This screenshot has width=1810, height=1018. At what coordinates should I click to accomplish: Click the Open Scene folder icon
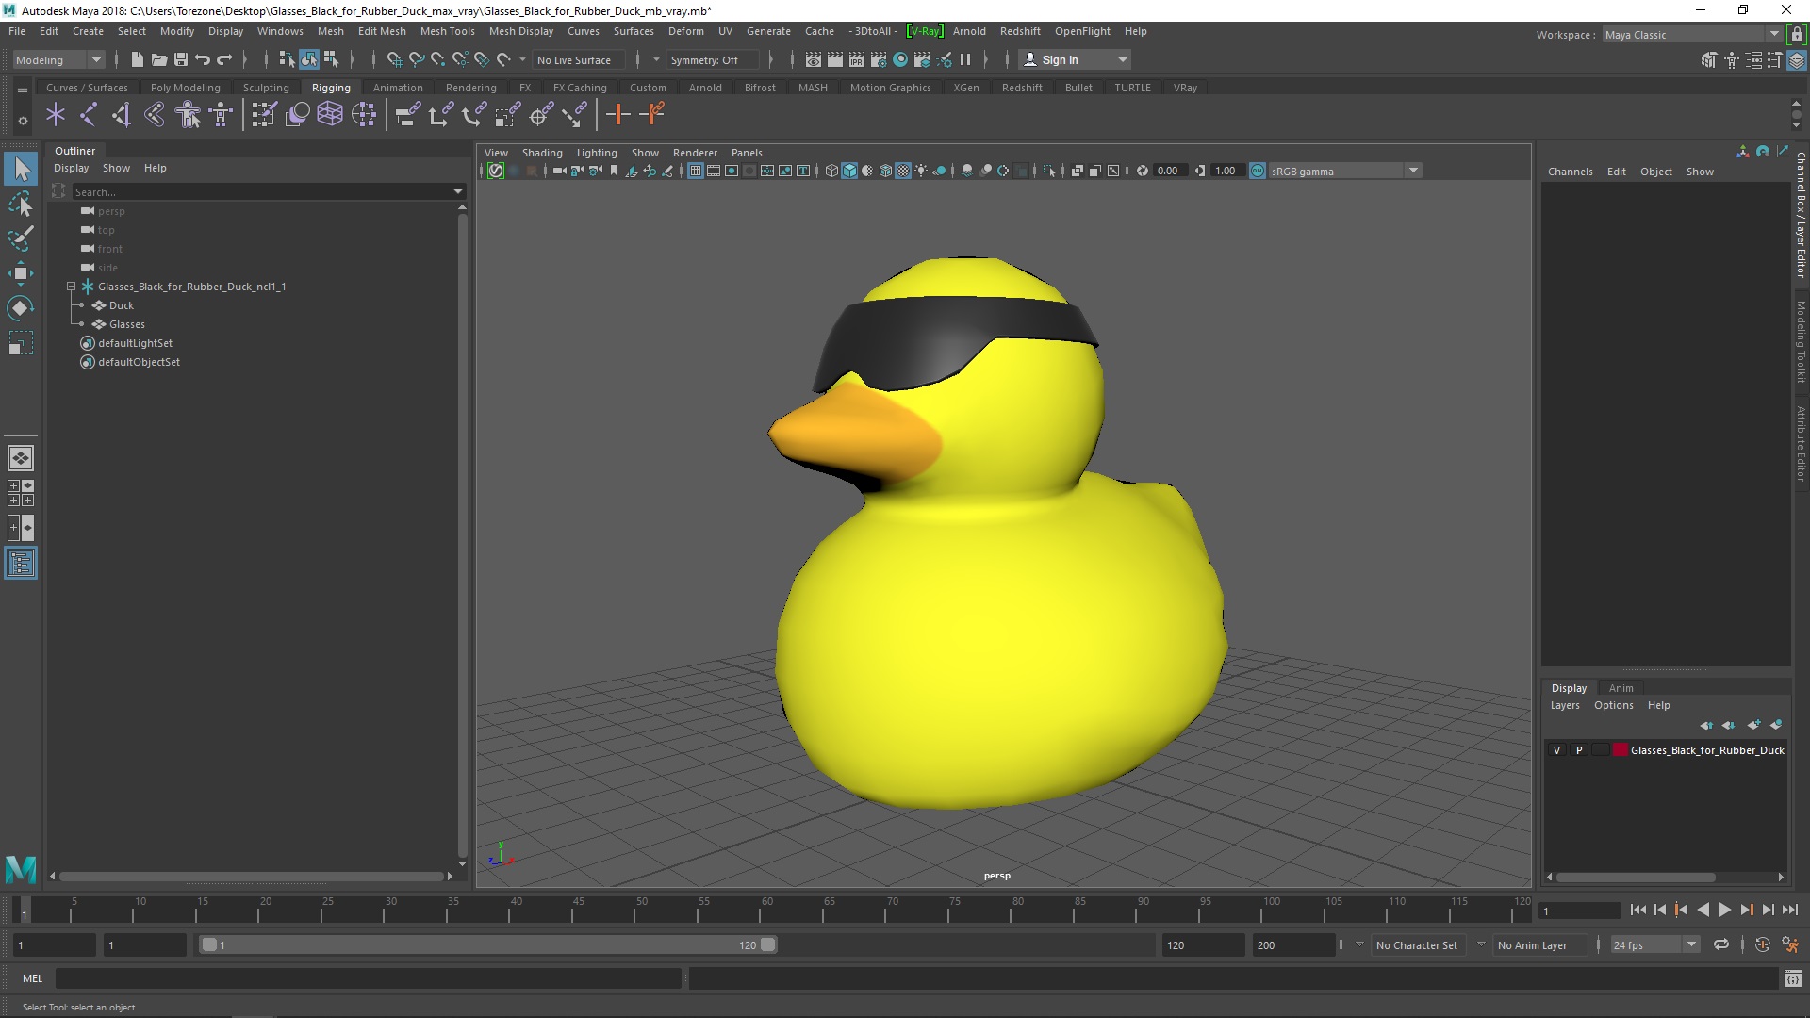tap(158, 59)
